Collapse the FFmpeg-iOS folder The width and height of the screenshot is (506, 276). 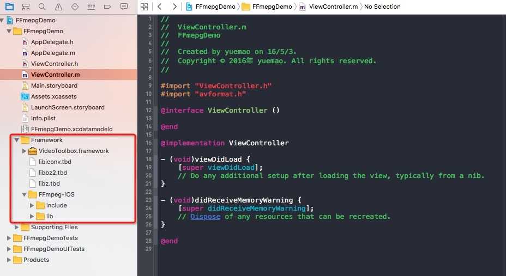click(x=24, y=194)
